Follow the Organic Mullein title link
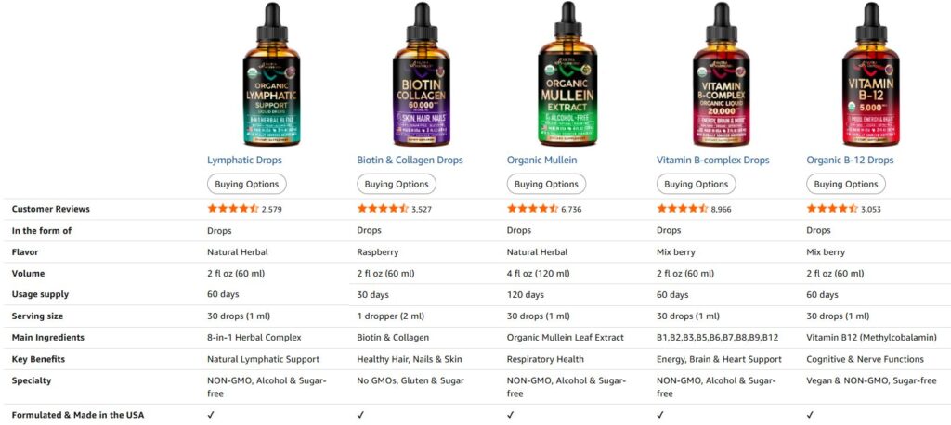 [x=542, y=160]
